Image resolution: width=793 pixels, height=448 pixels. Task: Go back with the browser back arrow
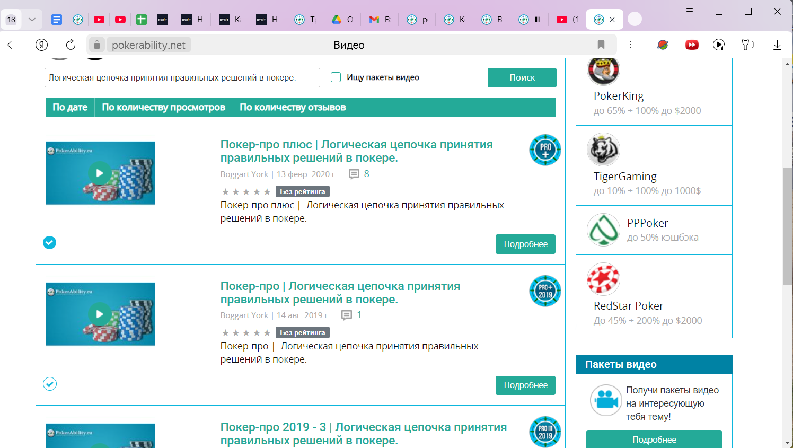12,45
